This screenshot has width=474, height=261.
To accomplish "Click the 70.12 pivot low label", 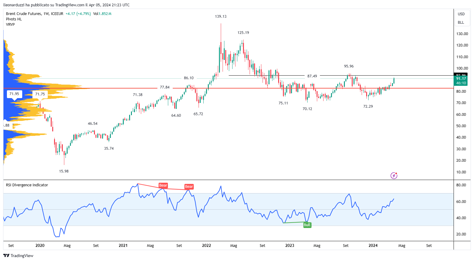I will pyautogui.click(x=307, y=109).
